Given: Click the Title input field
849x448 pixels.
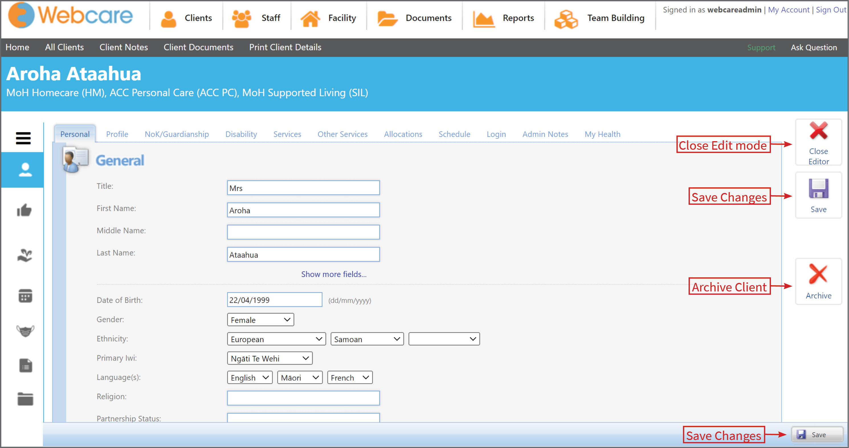Looking at the screenshot, I should (x=303, y=188).
